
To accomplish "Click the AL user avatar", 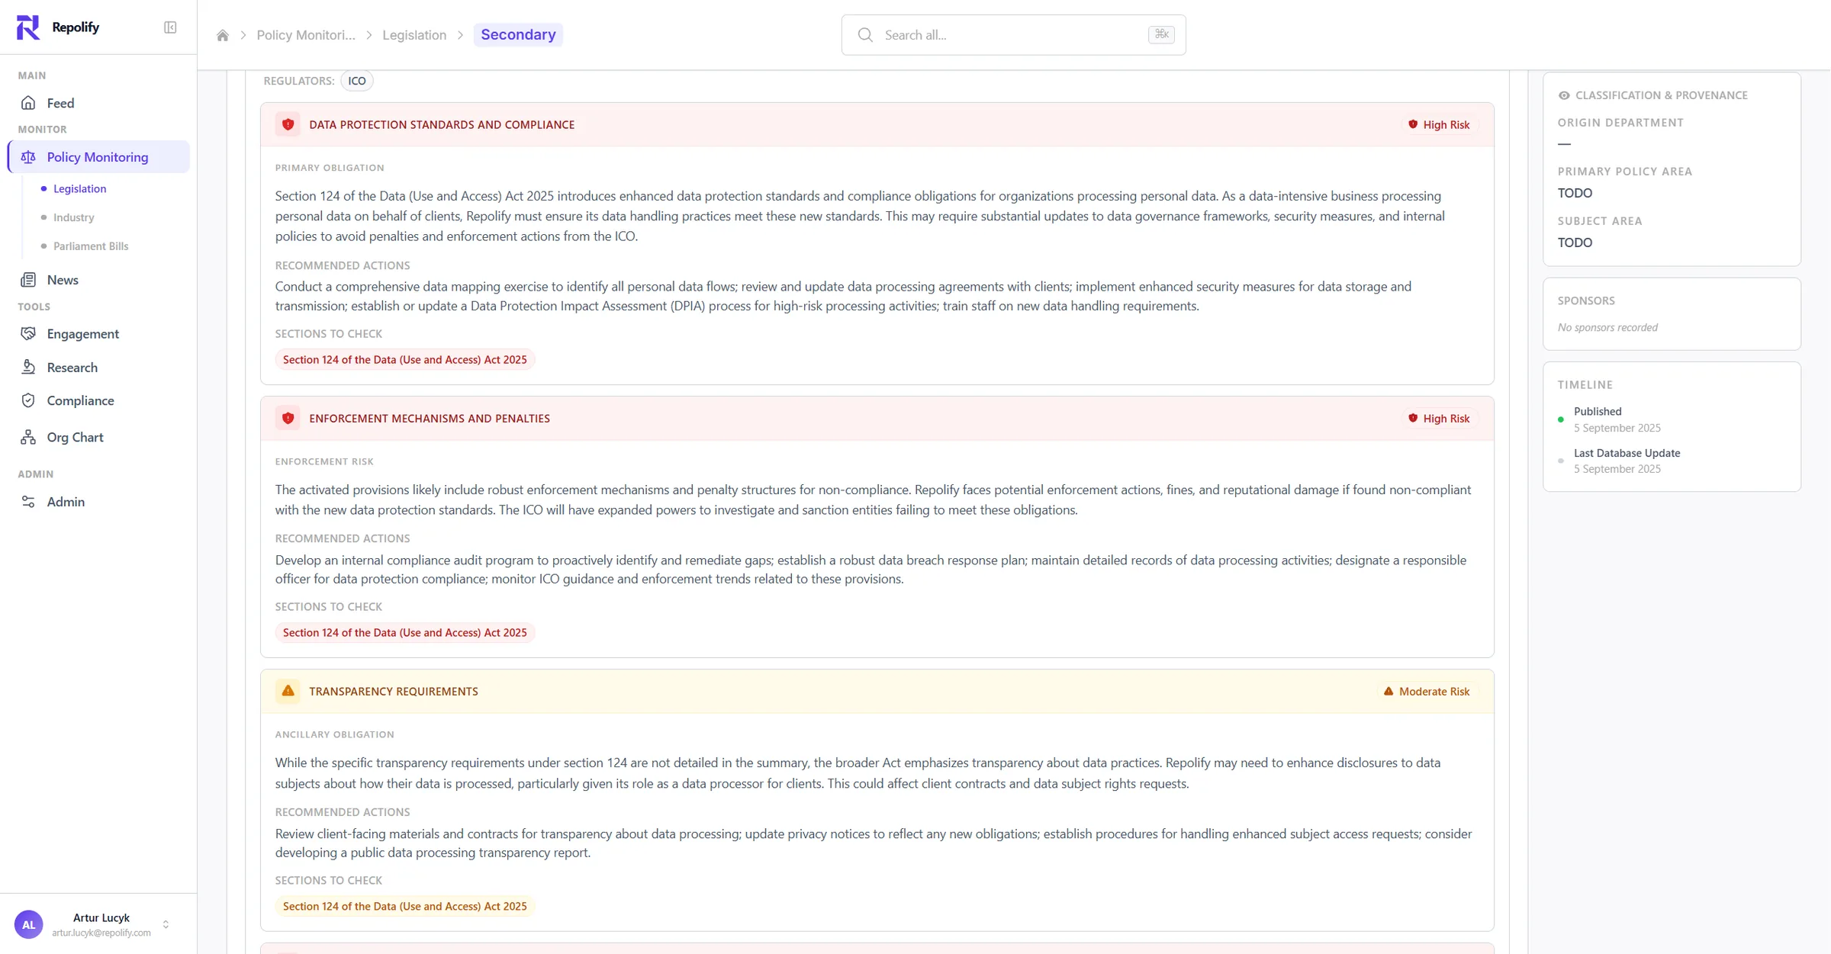I will (29, 925).
